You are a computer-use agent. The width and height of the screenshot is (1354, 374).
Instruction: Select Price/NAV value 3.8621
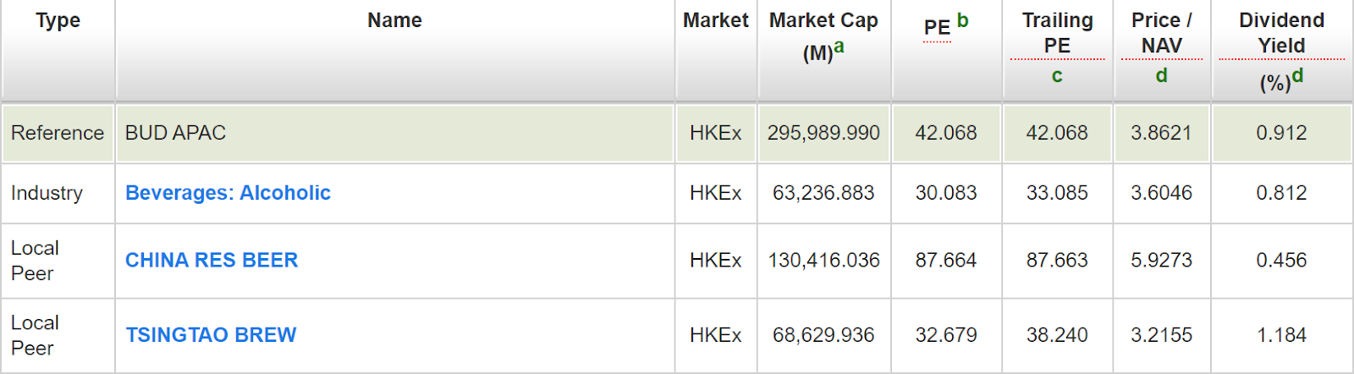click(1162, 133)
